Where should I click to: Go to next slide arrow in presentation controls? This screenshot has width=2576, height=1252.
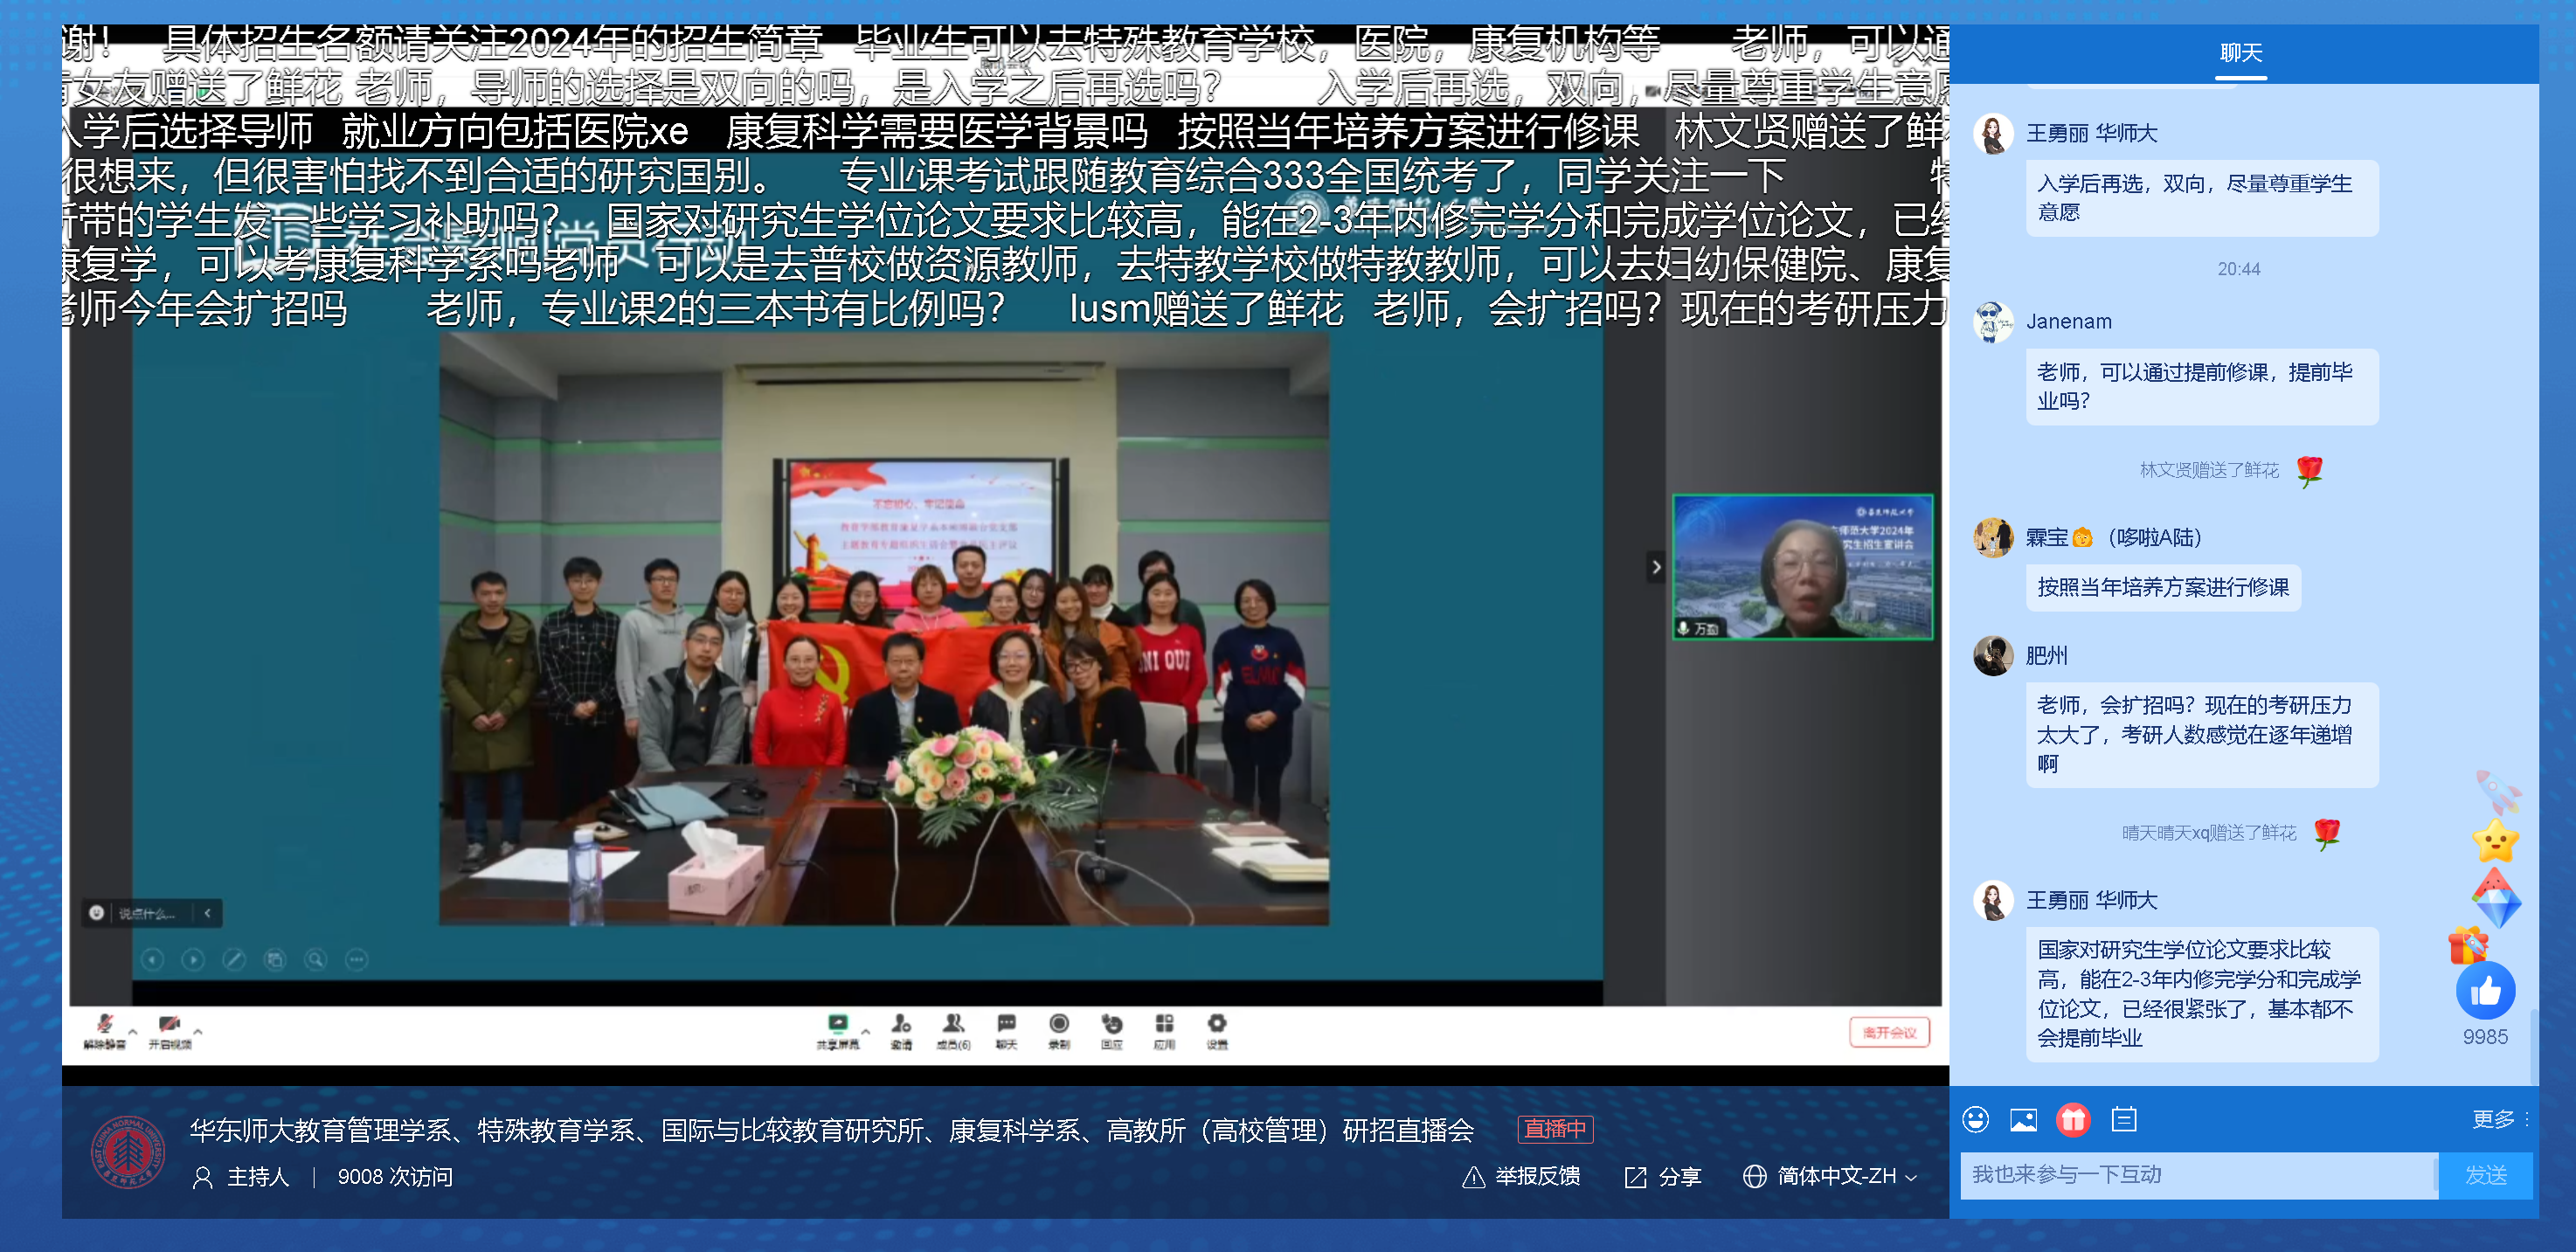pyautogui.click(x=193, y=960)
